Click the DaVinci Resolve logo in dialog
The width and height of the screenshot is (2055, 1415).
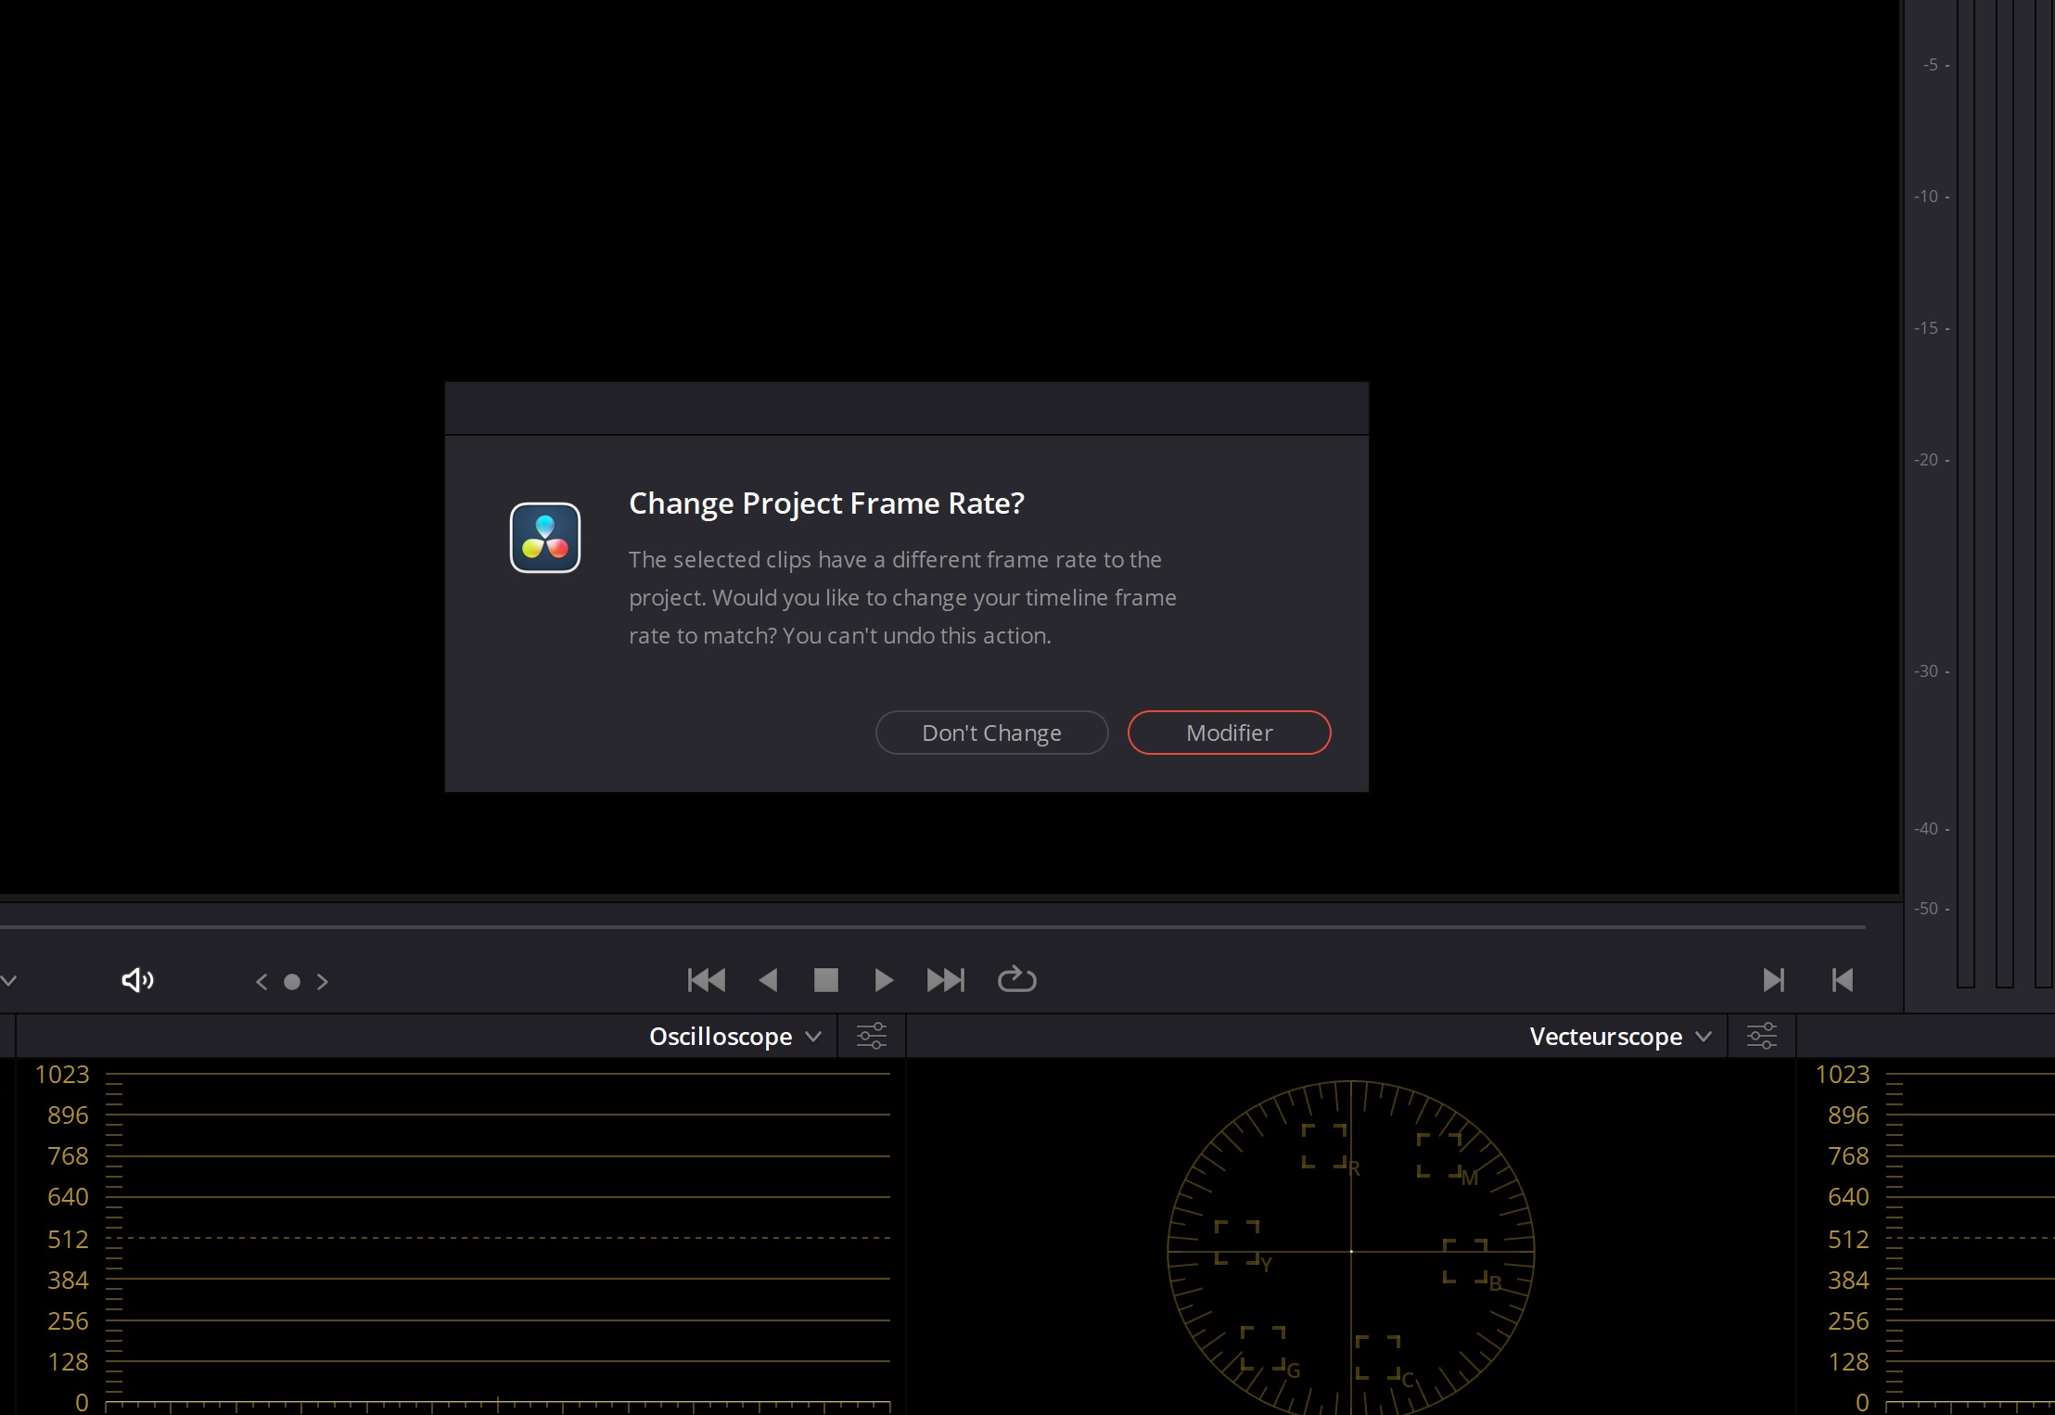pos(545,538)
